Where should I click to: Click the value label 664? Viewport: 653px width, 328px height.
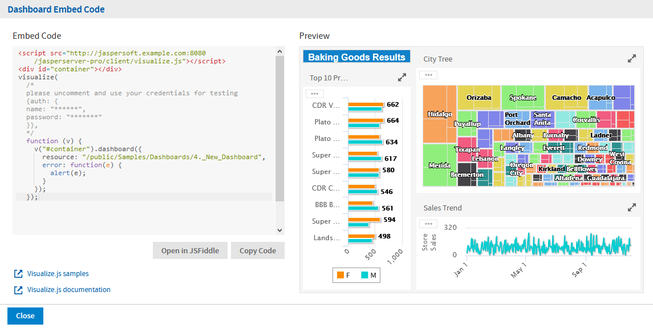click(x=393, y=120)
